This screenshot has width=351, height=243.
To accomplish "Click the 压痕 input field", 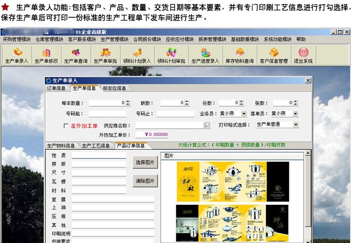I will coord(113,216).
